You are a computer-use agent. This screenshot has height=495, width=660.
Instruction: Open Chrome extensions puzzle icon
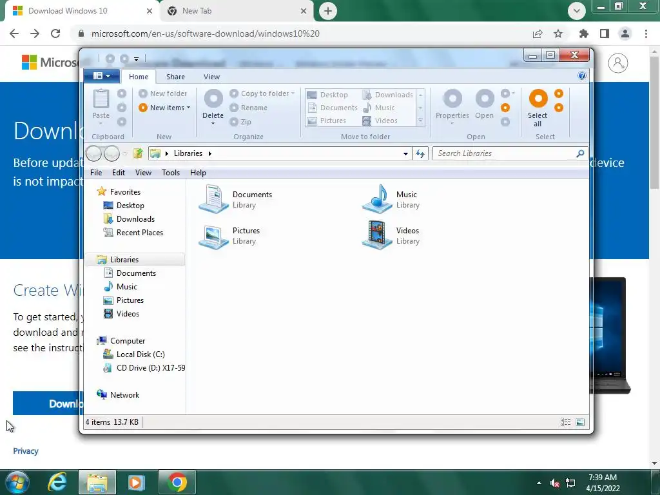[584, 34]
